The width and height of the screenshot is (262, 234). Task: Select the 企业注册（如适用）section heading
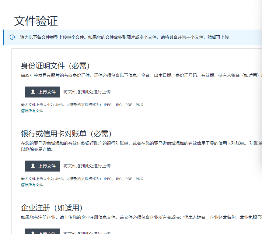52,208
